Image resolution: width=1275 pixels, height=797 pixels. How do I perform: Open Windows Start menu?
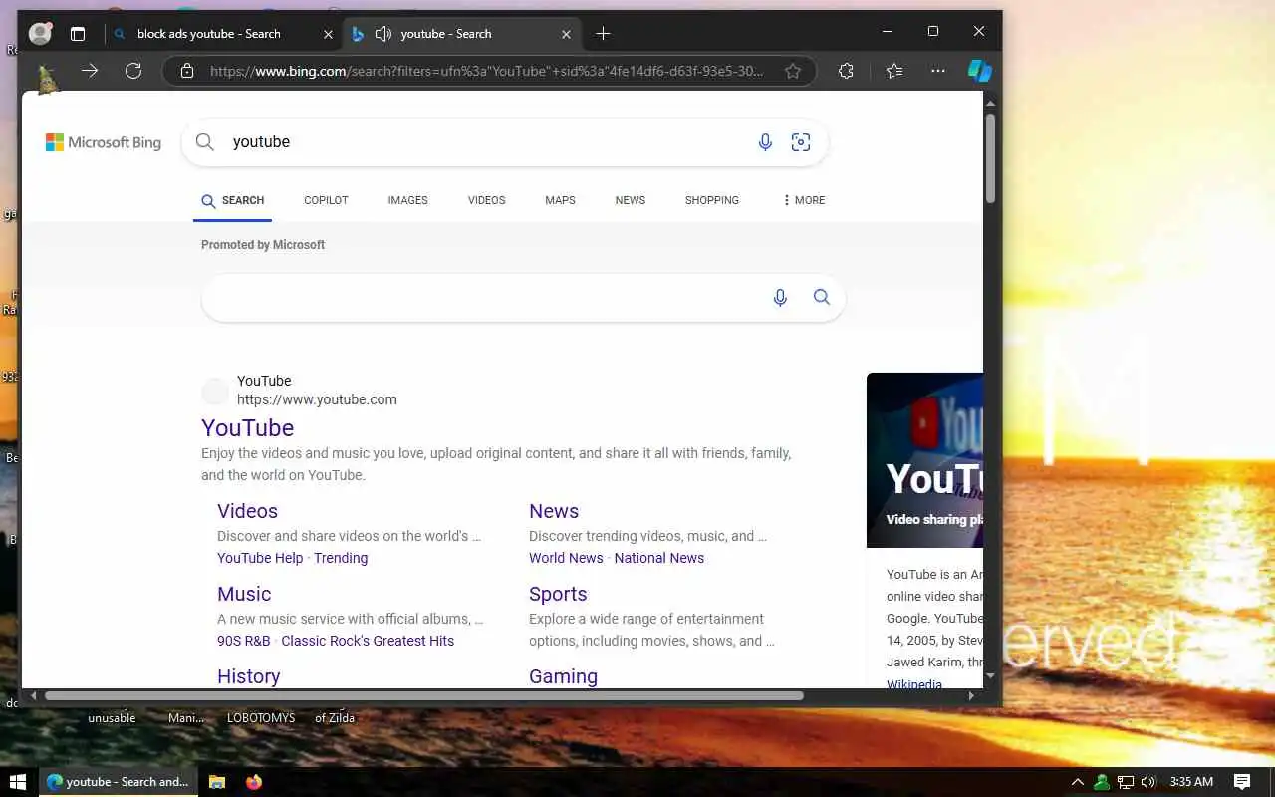[x=17, y=782]
